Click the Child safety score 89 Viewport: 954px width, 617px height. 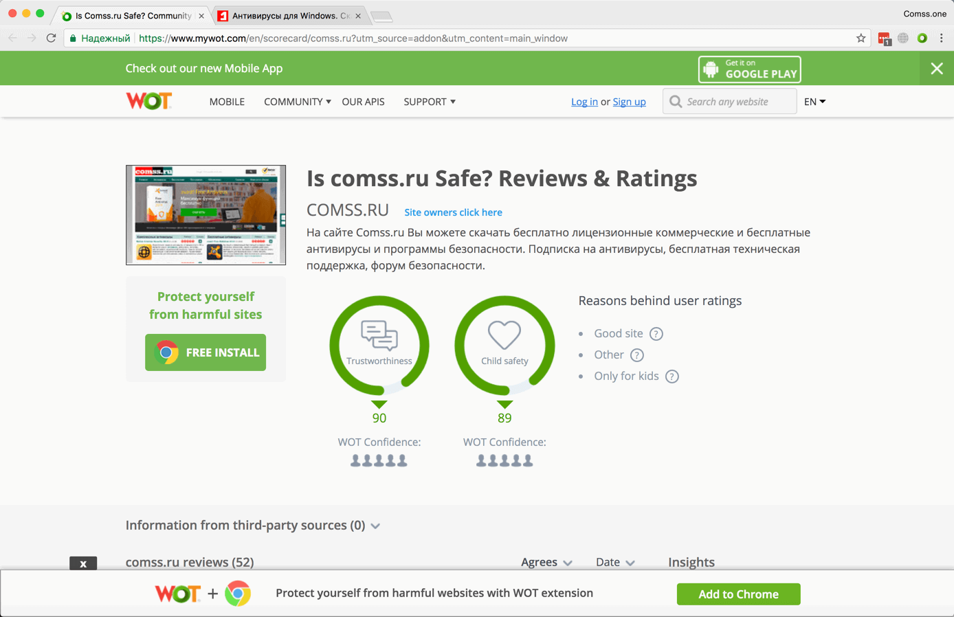coord(504,418)
